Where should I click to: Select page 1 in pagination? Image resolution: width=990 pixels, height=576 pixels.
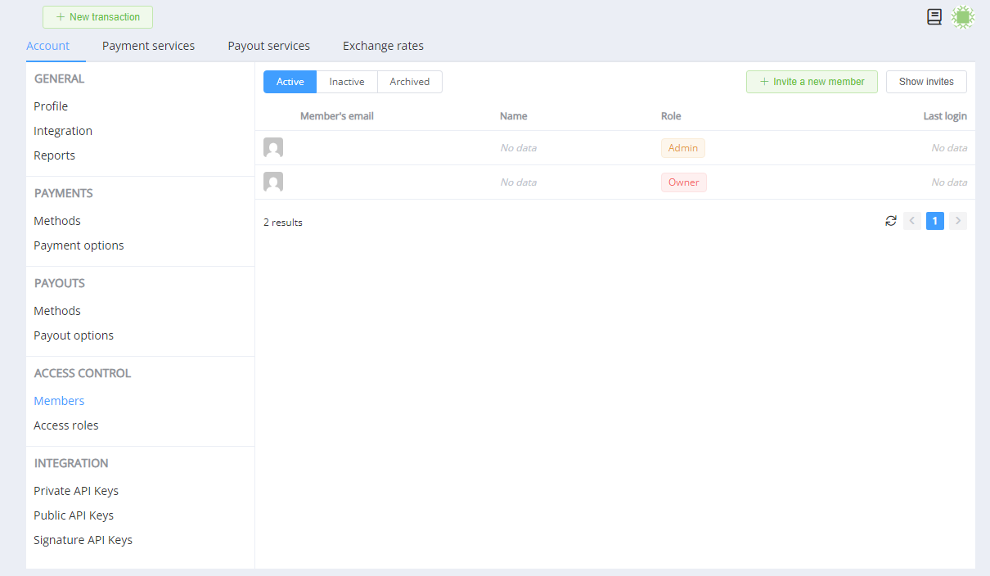(935, 221)
